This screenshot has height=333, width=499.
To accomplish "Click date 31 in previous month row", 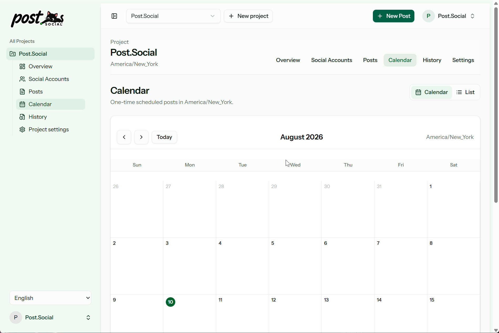I will coord(379,186).
